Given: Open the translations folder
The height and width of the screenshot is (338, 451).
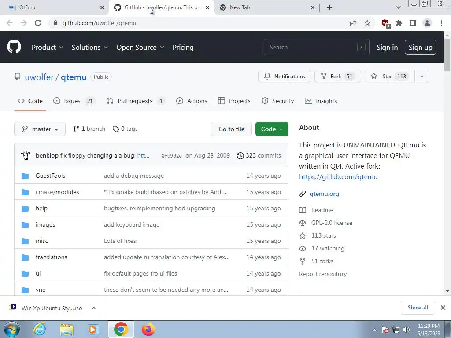Looking at the screenshot, I should pos(51,257).
